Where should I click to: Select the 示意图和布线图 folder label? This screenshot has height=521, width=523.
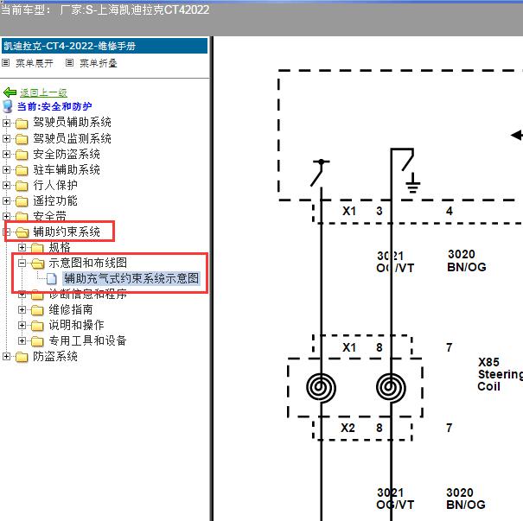(87, 263)
